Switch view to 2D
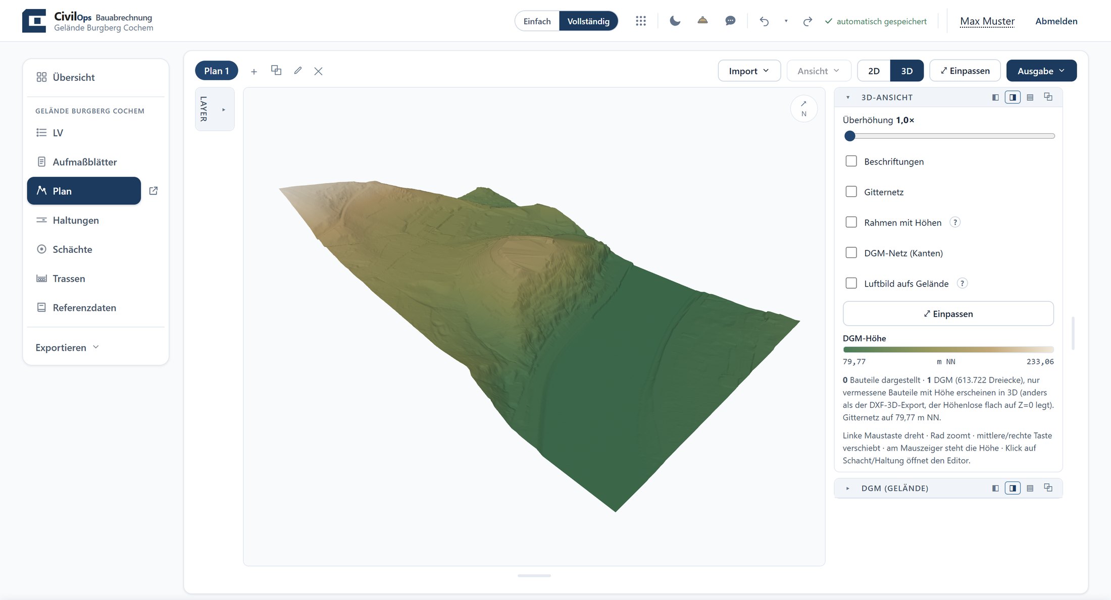1111x600 pixels. pos(874,71)
